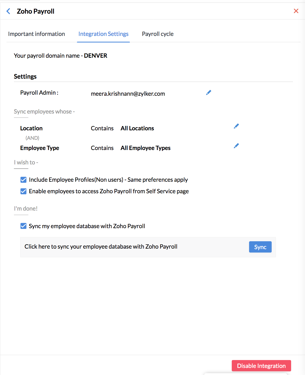This screenshot has width=305, height=375.
Task: Click the Disable Integration button
Action: [261, 366]
